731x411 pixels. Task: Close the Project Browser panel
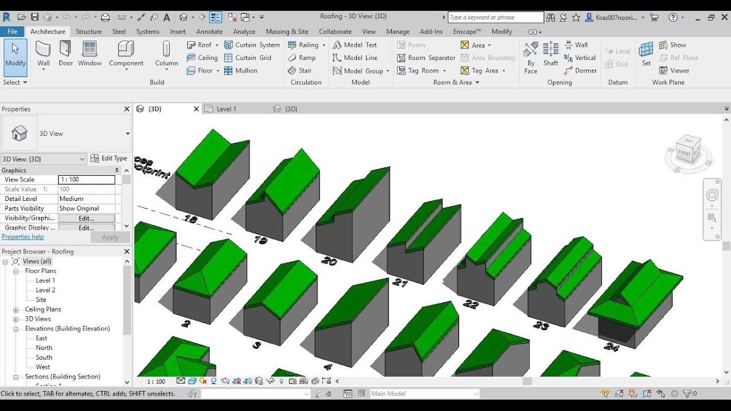pos(127,252)
